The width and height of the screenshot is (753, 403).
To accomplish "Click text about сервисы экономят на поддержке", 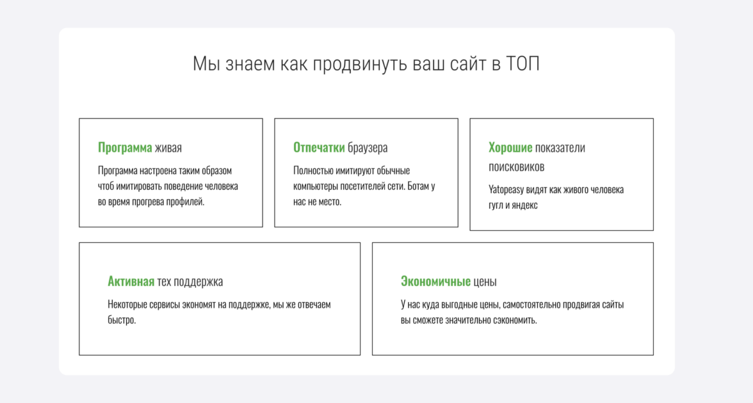I will pyautogui.click(x=219, y=312).
